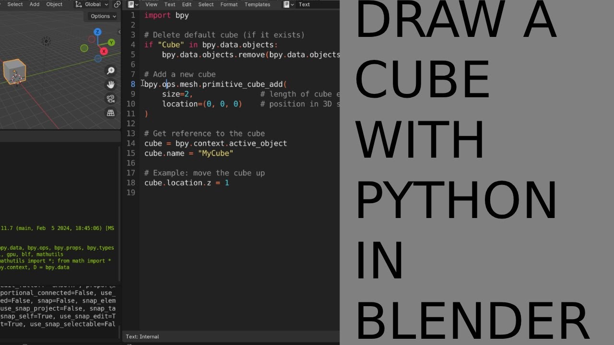This screenshot has width=614, height=345.
Task: Click the comment '# Delete default cube (if it exists)'
Action: click(224, 35)
